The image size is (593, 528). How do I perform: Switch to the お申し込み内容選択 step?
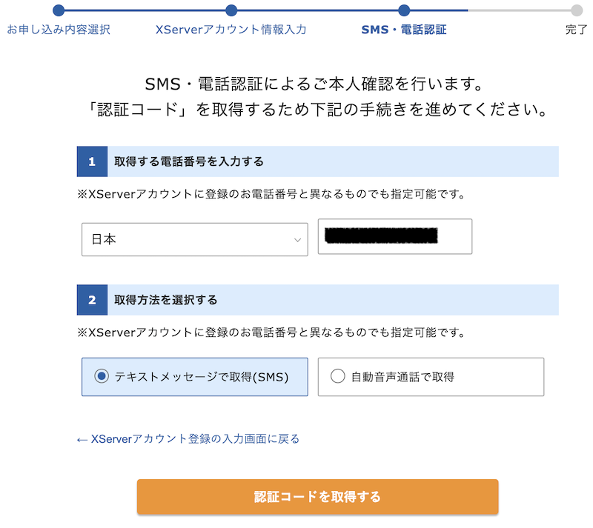[59, 30]
